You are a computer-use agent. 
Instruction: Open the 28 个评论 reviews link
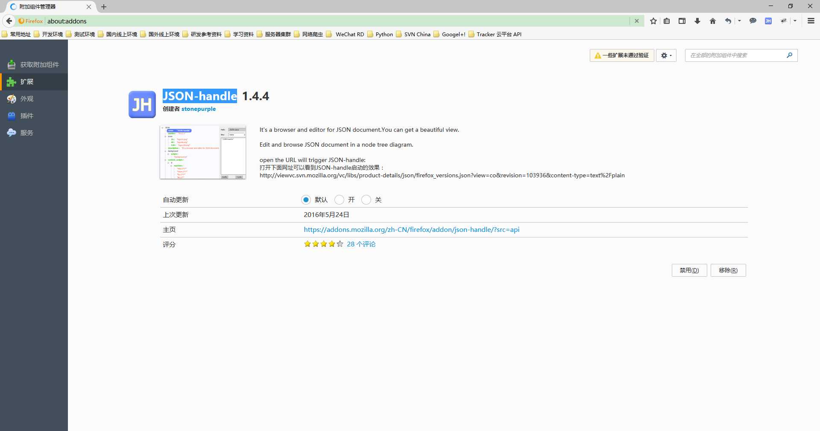361,244
